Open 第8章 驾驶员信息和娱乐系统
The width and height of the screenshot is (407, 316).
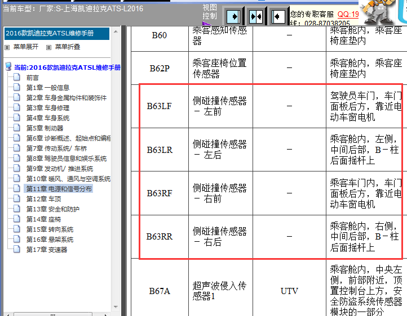[67, 159]
